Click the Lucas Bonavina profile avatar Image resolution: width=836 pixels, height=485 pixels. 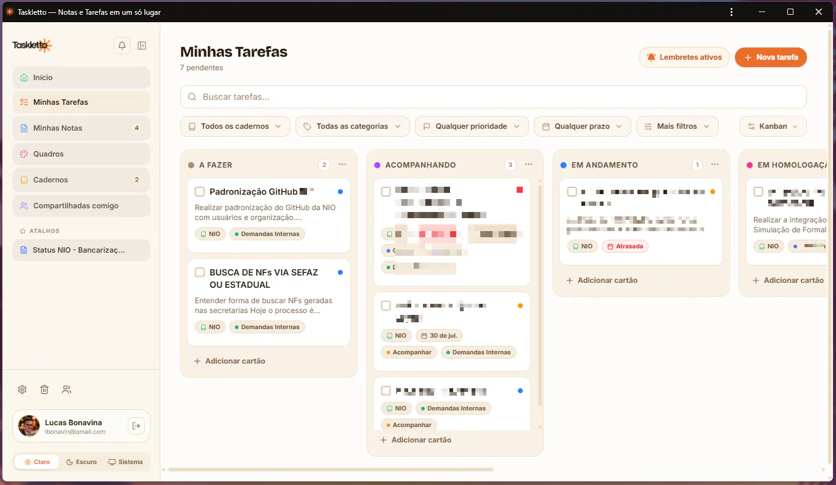[29, 426]
